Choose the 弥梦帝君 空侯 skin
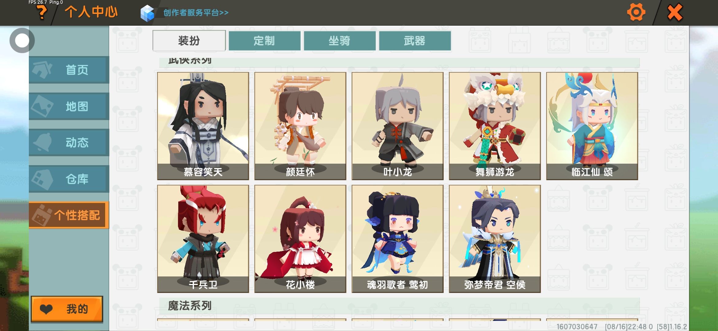 pyautogui.click(x=495, y=239)
